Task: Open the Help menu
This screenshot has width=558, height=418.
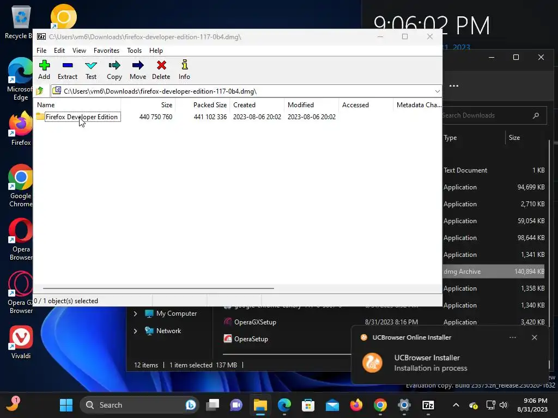Action: pyautogui.click(x=156, y=51)
